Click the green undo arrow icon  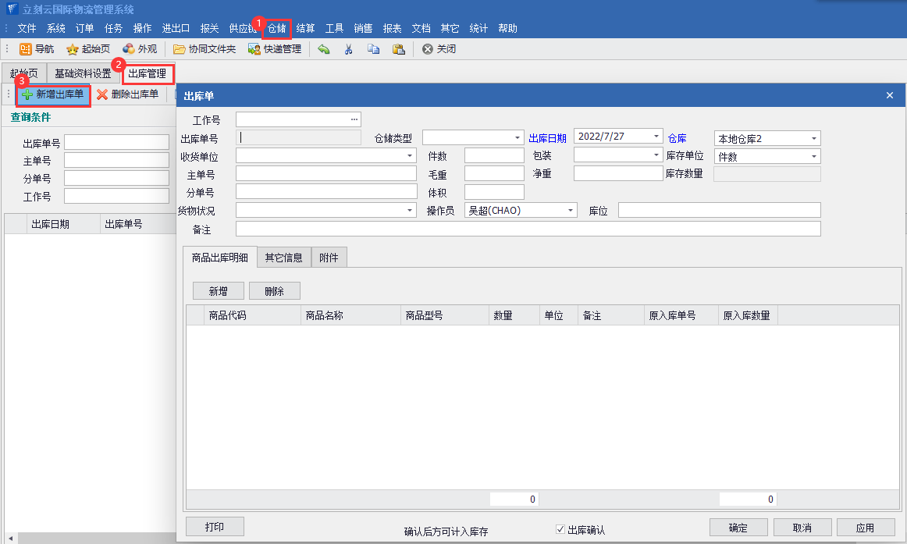(x=323, y=49)
